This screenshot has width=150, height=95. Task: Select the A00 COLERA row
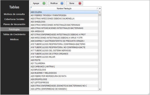(x=64, y=12)
